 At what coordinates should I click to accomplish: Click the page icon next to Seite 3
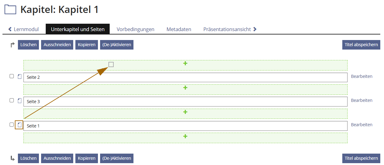coord(20,100)
